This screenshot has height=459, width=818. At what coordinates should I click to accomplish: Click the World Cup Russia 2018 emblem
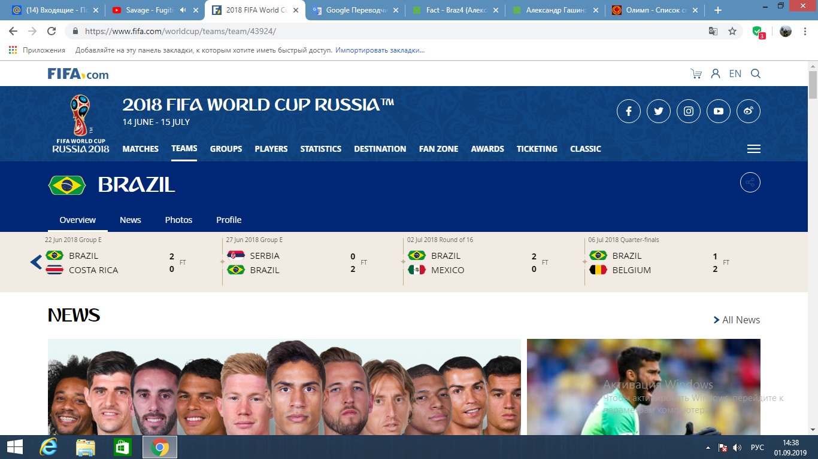pyautogui.click(x=80, y=124)
